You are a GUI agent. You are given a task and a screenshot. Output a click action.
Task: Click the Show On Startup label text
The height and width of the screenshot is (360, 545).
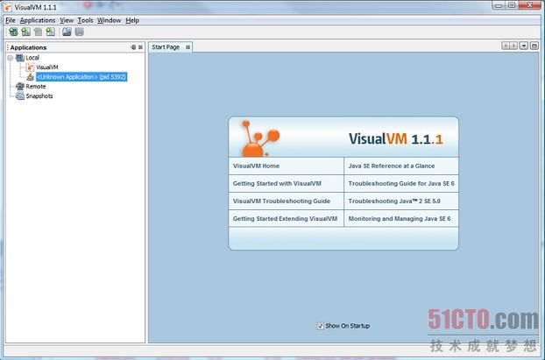pyautogui.click(x=348, y=326)
